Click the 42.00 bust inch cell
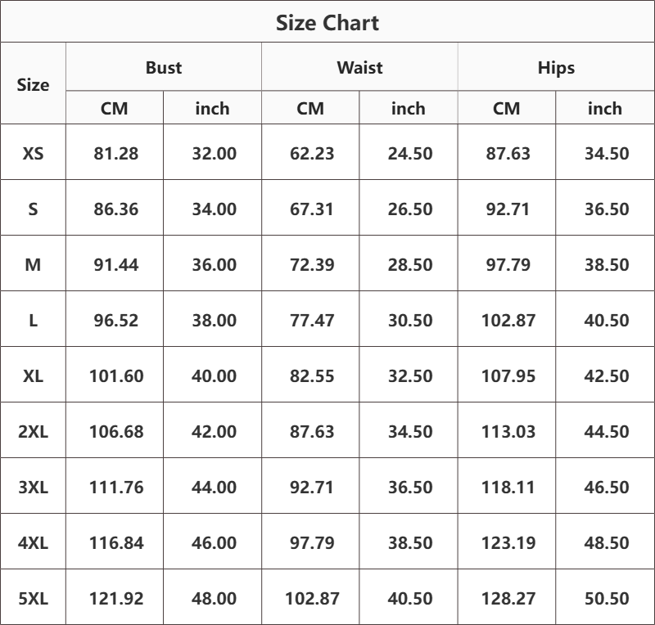Viewport: 655px width, 625px height. pyautogui.click(x=214, y=431)
